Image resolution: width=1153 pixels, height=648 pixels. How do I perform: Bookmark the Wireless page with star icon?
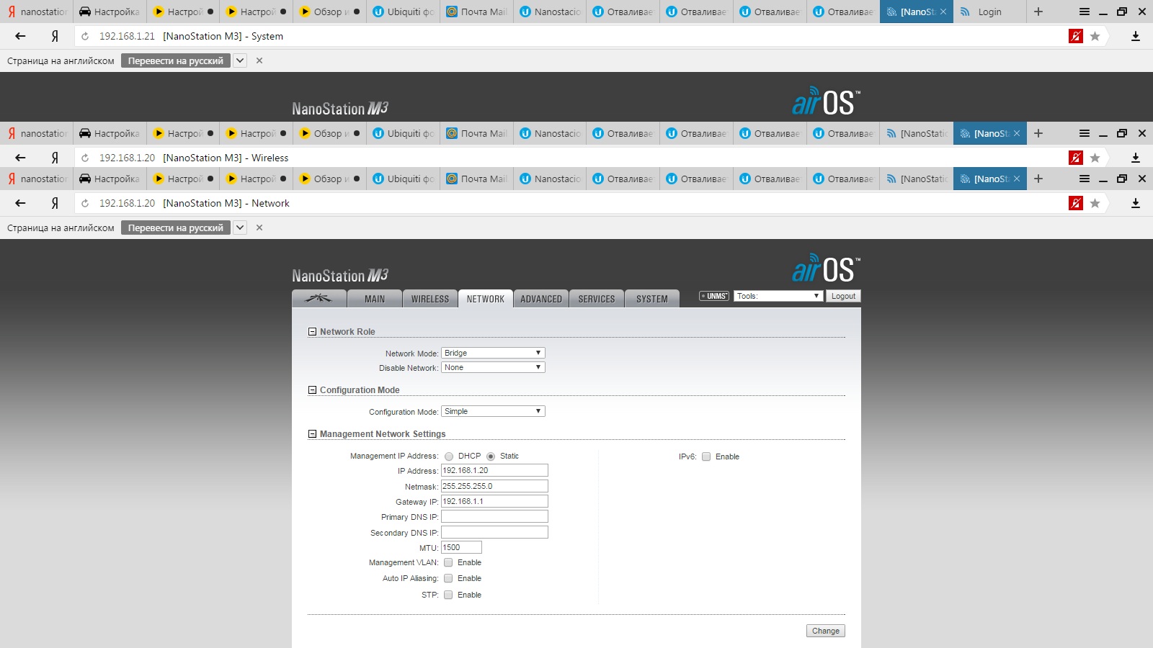pyautogui.click(x=1095, y=158)
